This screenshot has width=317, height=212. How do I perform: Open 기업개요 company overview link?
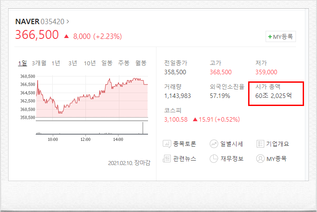click(278, 144)
